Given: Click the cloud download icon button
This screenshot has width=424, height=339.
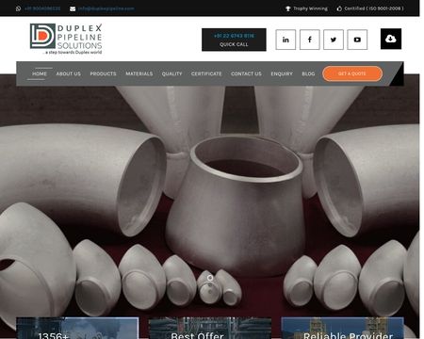Looking at the screenshot, I should click(391, 39).
